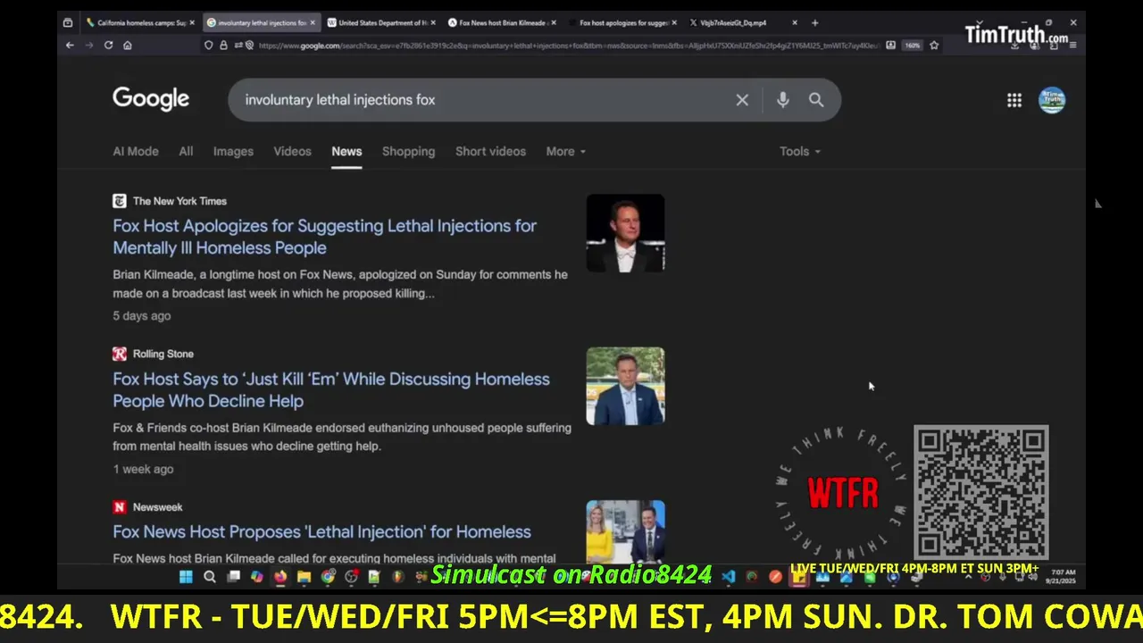This screenshot has height=643, width=1143.
Task: Bookmark this page with star icon
Action: coord(934,45)
